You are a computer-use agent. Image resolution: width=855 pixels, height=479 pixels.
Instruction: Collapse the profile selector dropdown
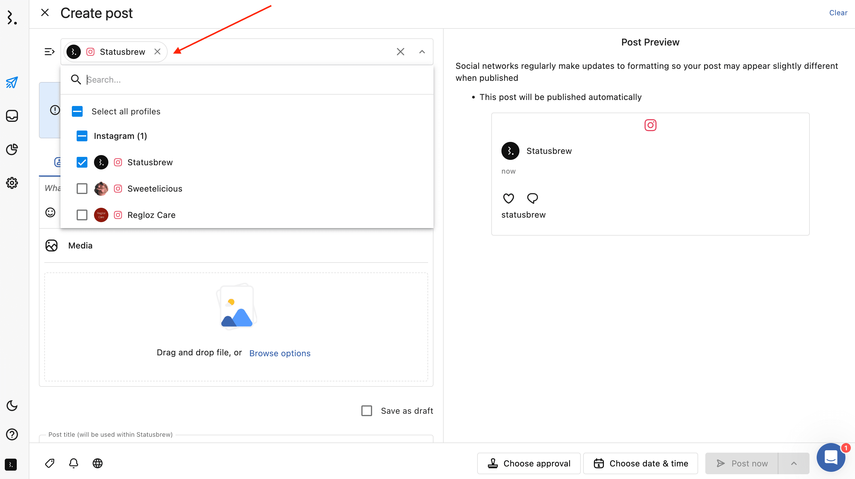coord(422,51)
